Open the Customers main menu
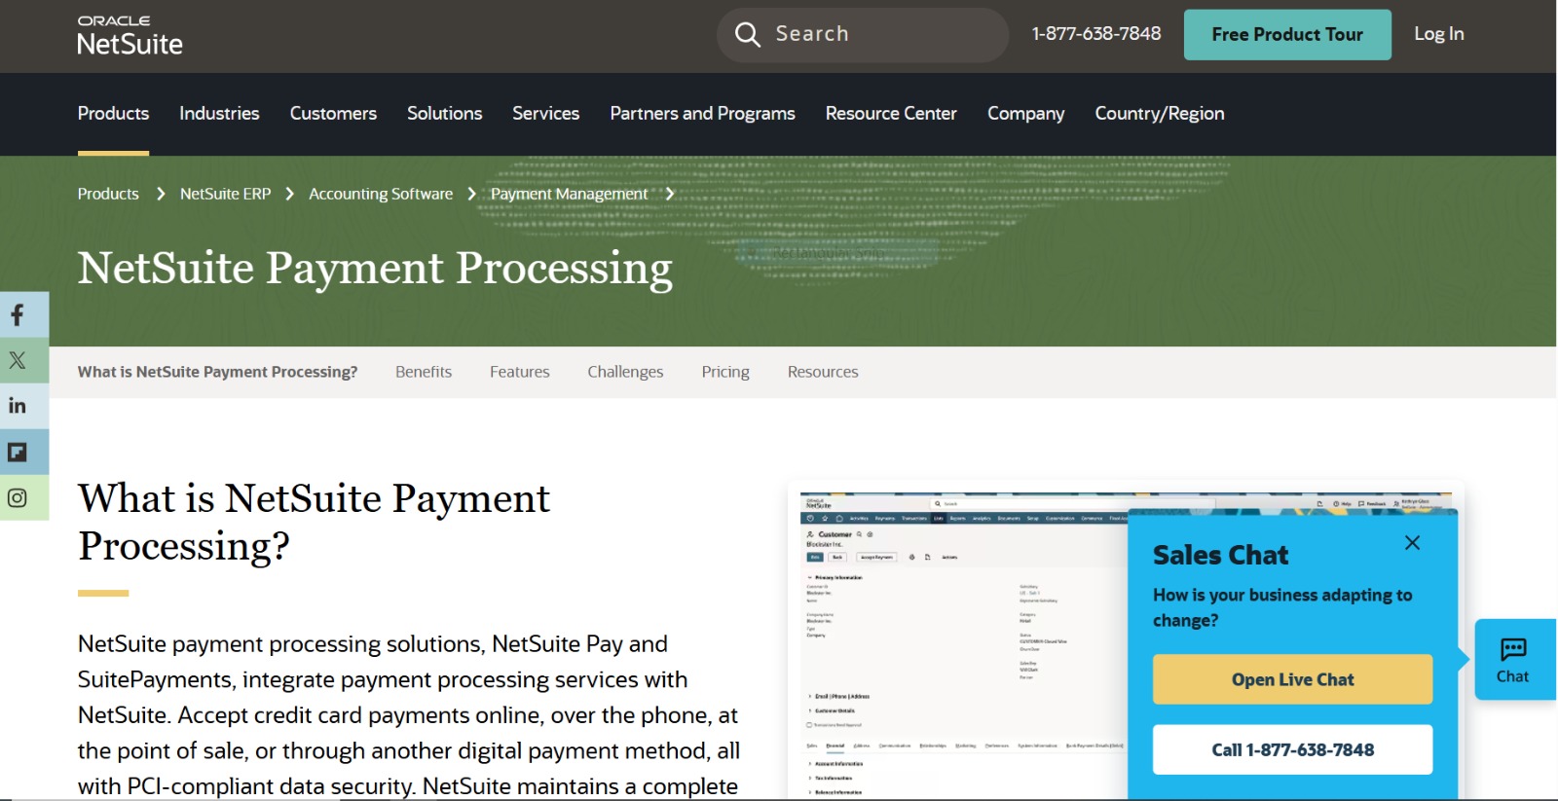The width and height of the screenshot is (1558, 801). tap(333, 114)
